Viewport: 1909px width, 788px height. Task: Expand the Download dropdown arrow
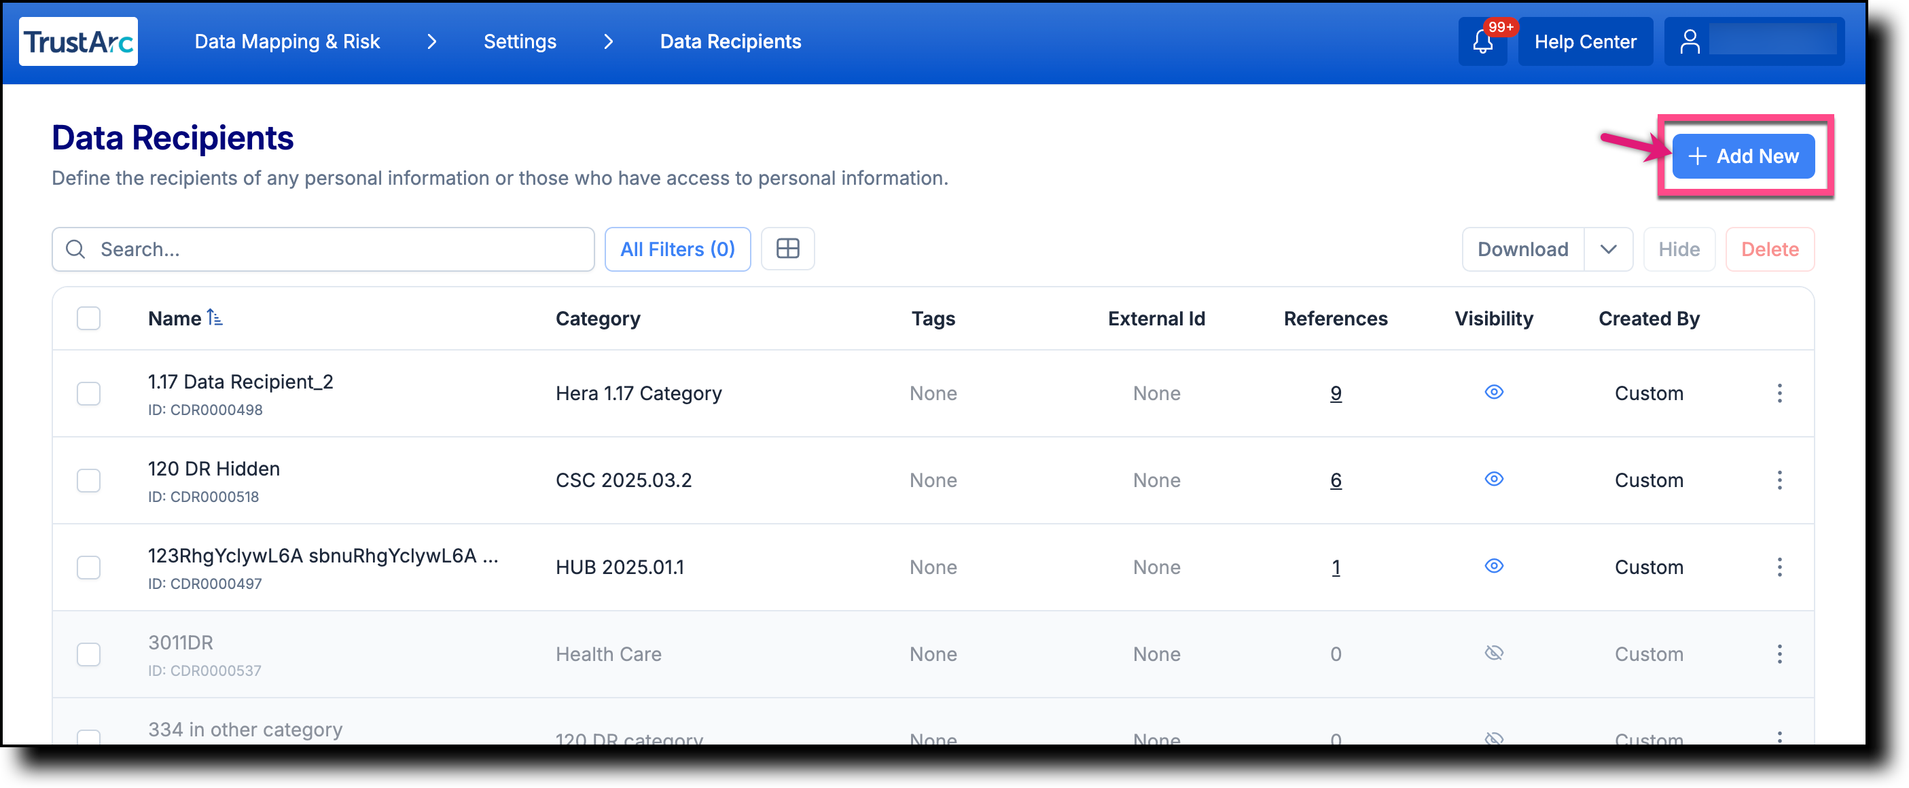[x=1609, y=249]
